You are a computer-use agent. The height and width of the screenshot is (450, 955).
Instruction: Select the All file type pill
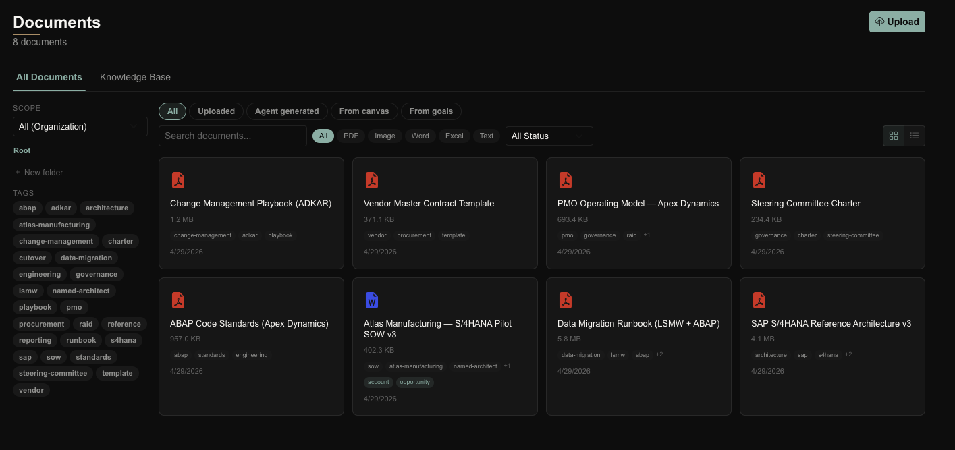pos(323,136)
